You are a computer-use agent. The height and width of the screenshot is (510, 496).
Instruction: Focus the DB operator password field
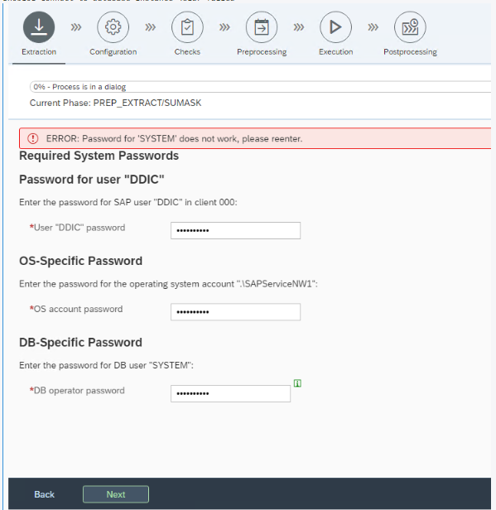[x=230, y=393]
